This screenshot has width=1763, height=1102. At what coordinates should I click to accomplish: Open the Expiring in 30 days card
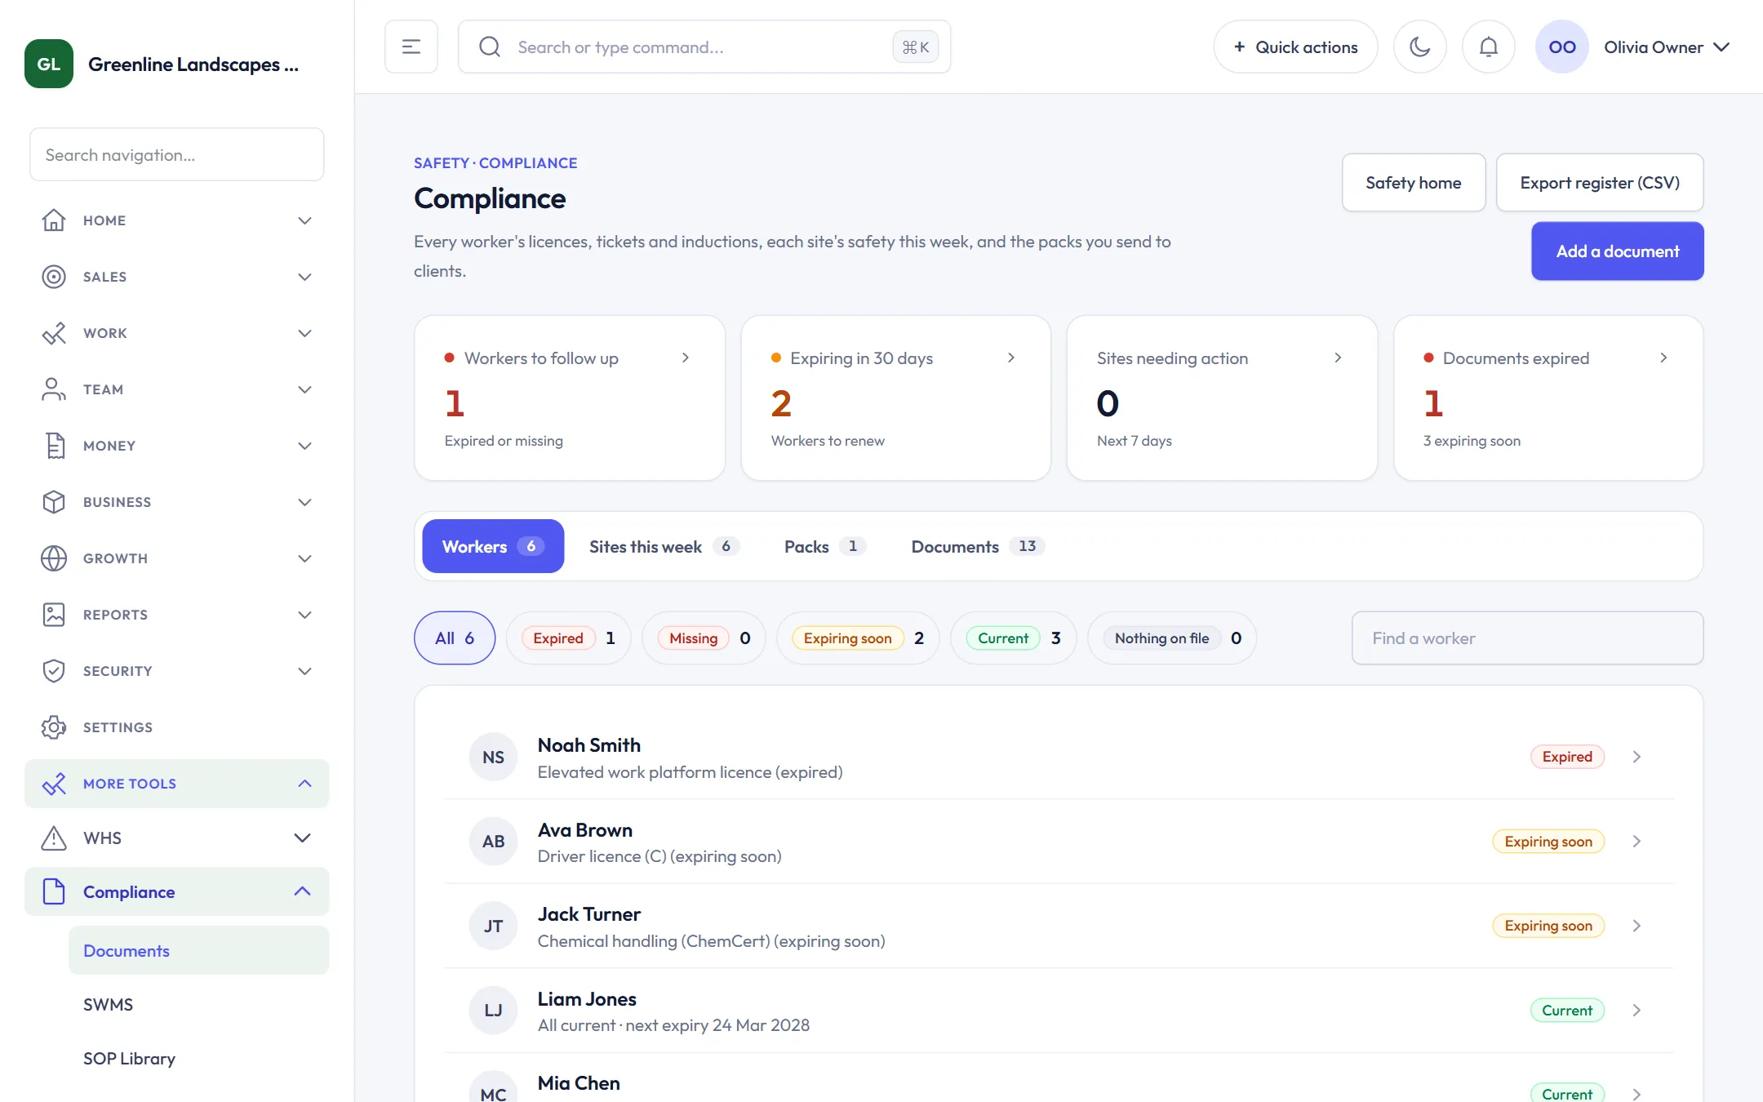tap(895, 398)
